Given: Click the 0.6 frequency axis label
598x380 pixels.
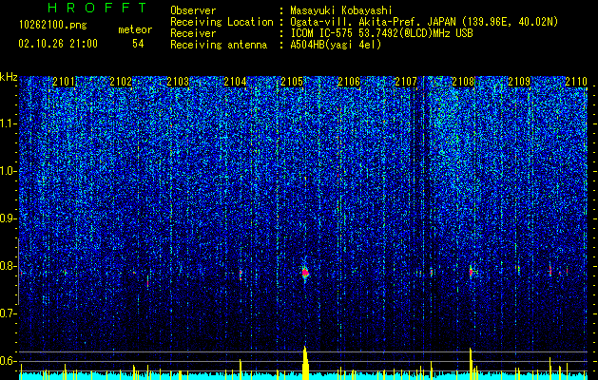Looking at the screenshot, I should (x=9, y=361).
